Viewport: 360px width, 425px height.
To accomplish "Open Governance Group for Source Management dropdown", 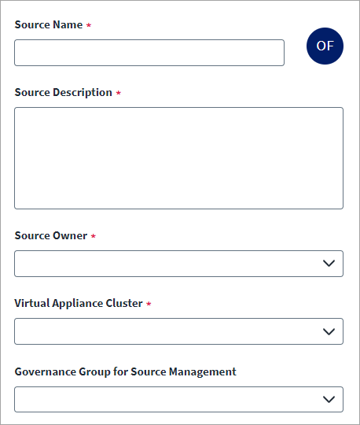I will [178, 399].
